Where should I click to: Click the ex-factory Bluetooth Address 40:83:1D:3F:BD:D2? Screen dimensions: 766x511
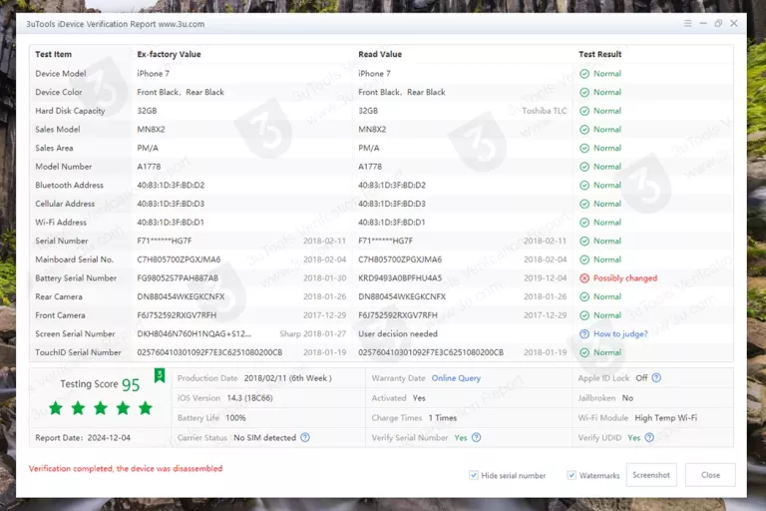click(171, 186)
